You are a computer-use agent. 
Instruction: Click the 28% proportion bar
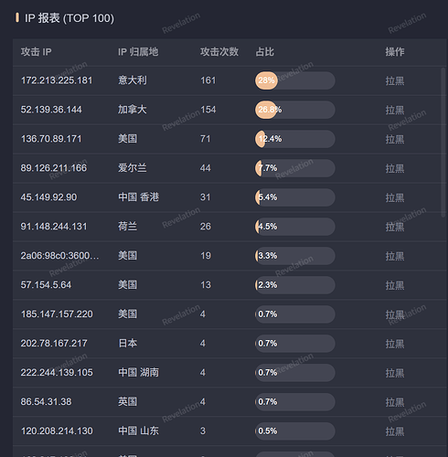point(295,80)
